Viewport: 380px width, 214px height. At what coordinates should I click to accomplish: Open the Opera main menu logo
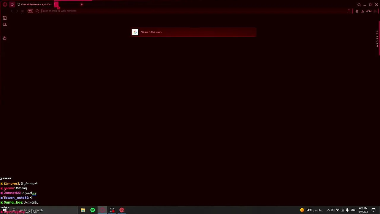[x=5, y=4]
